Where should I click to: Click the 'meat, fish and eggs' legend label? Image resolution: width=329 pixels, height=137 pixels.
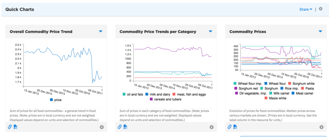click(189, 94)
